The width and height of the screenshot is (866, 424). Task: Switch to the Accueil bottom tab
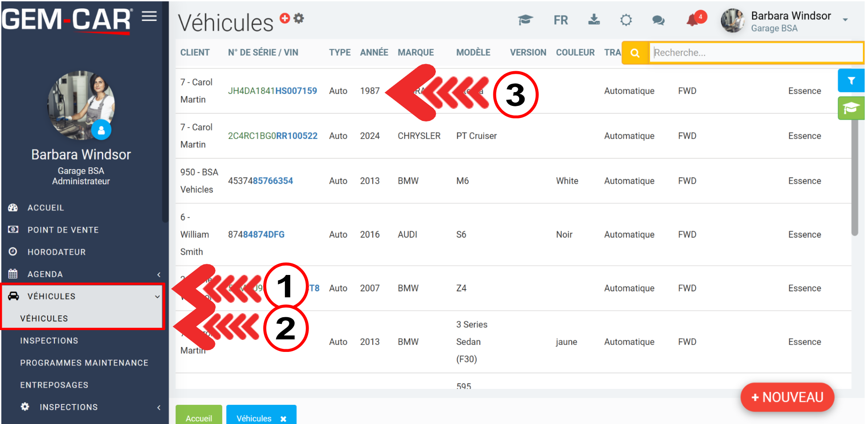(199, 417)
